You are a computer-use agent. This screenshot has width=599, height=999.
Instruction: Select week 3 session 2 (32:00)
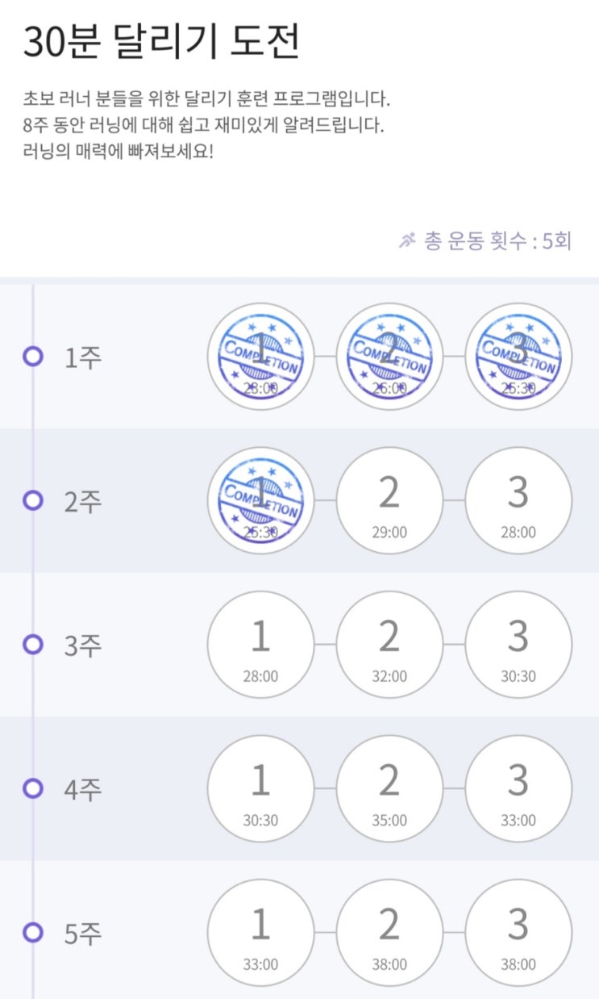[389, 644]
